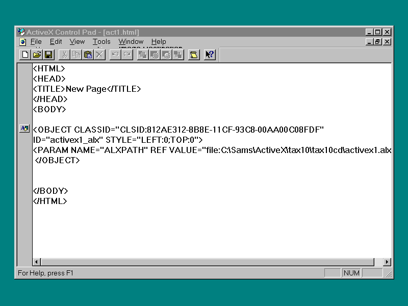The width and height of the screenshot is (408, 306).
Task: Click the edit ActiveX object margin button
Action: (x=24, y=129)
